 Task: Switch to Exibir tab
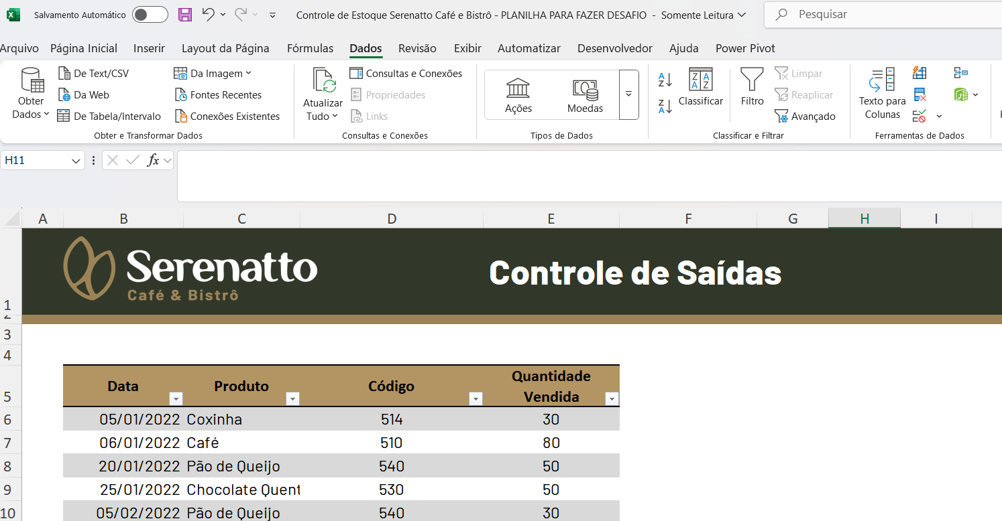pyautogui.click(x=467, y=48)
